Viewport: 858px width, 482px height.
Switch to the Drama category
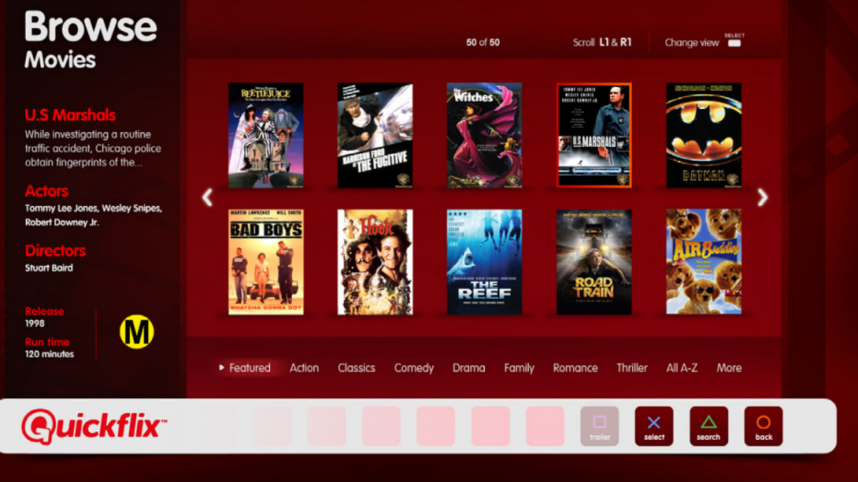(469, 368)
